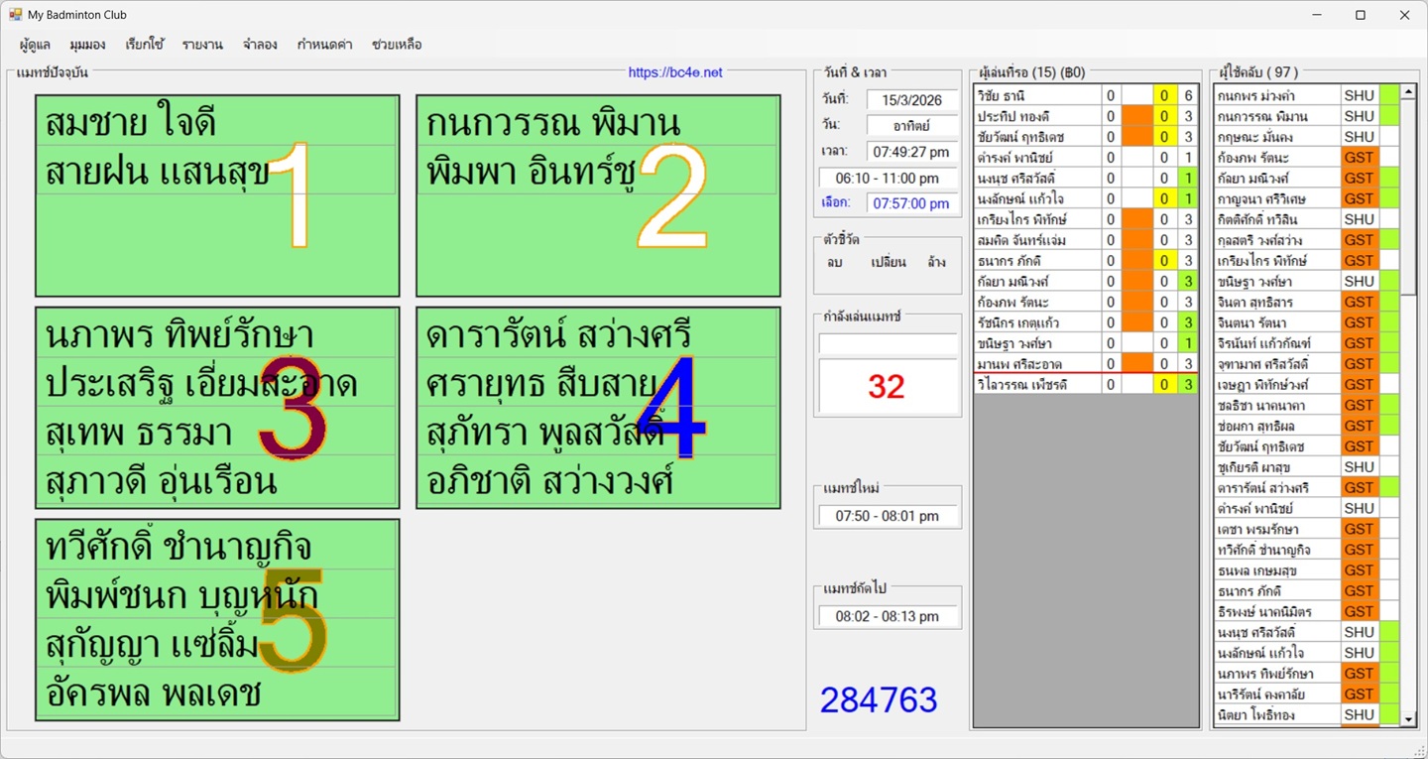This screenshot has height=759, width=1428.
Task: Select นารีรัตน์ คงคาลัย in the returning users list
Action: (x=1277, y=695)
